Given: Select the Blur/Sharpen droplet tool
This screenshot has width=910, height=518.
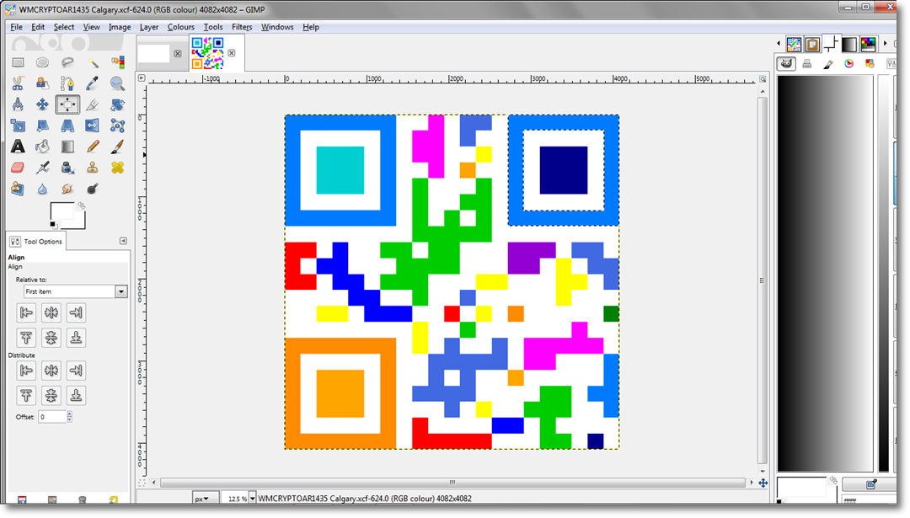Looking at the screenshot, I should (x=42, y=189).
